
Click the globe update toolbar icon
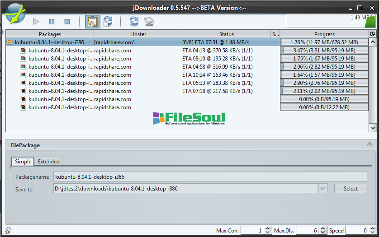[149, 22]
